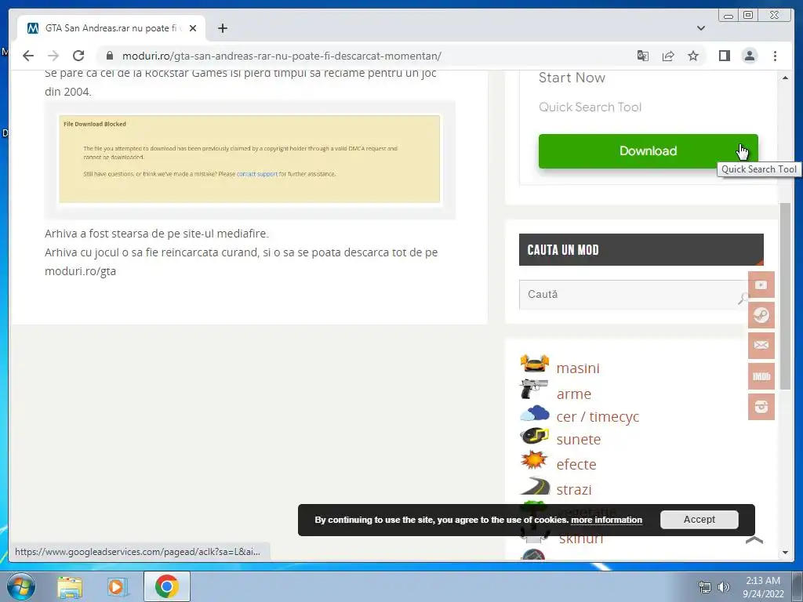Open the sunete category link
Image resolution: width=803 pixels, height=602 pixels.
click(x=579, y=439)
